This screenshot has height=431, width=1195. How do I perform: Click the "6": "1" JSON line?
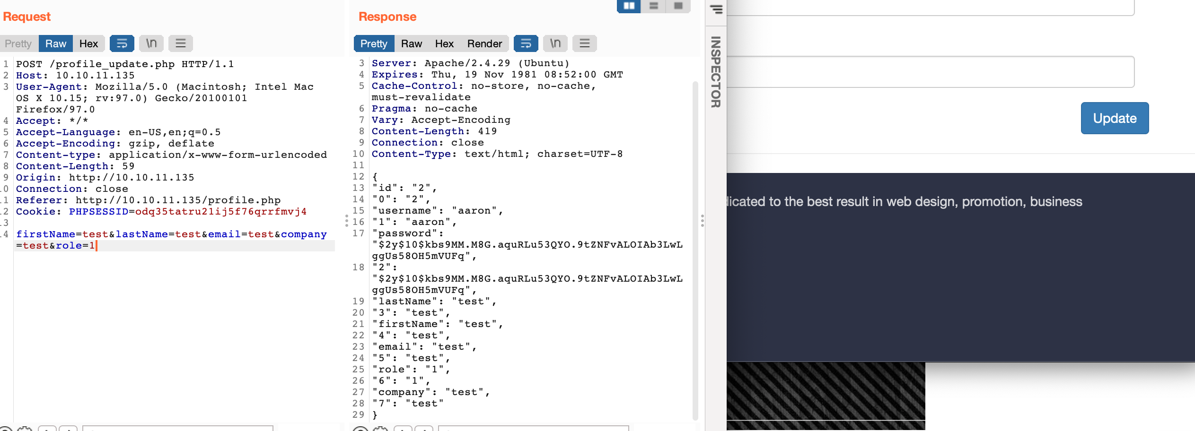click(x=401, y=380)
